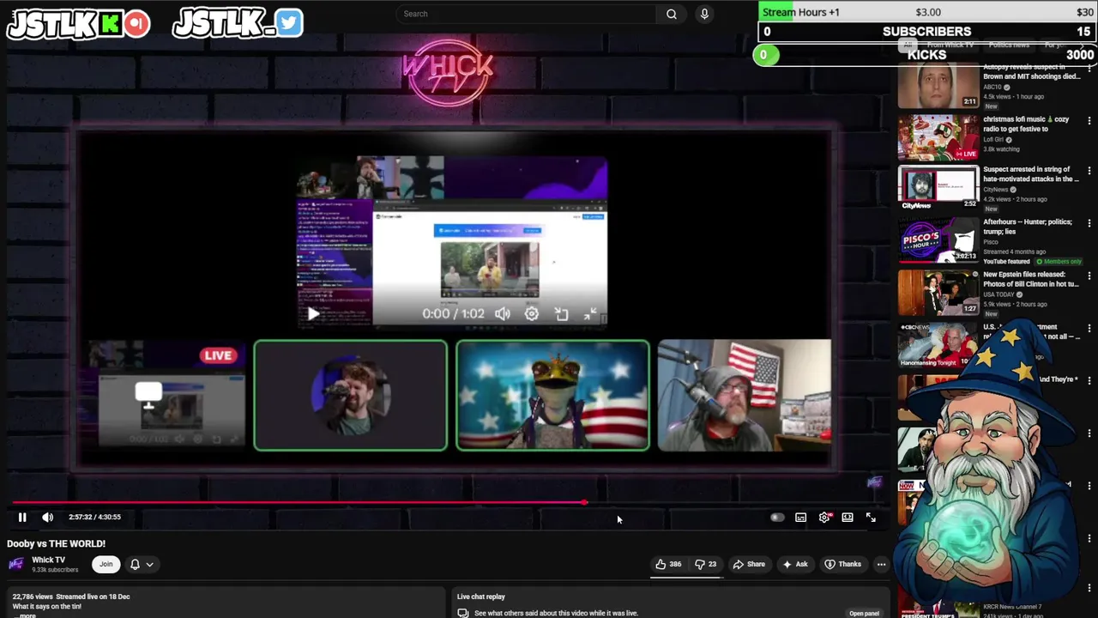Open 'christmas lofi music cozy radio' title
The image size is (1098, 618).
[1026, 124]
